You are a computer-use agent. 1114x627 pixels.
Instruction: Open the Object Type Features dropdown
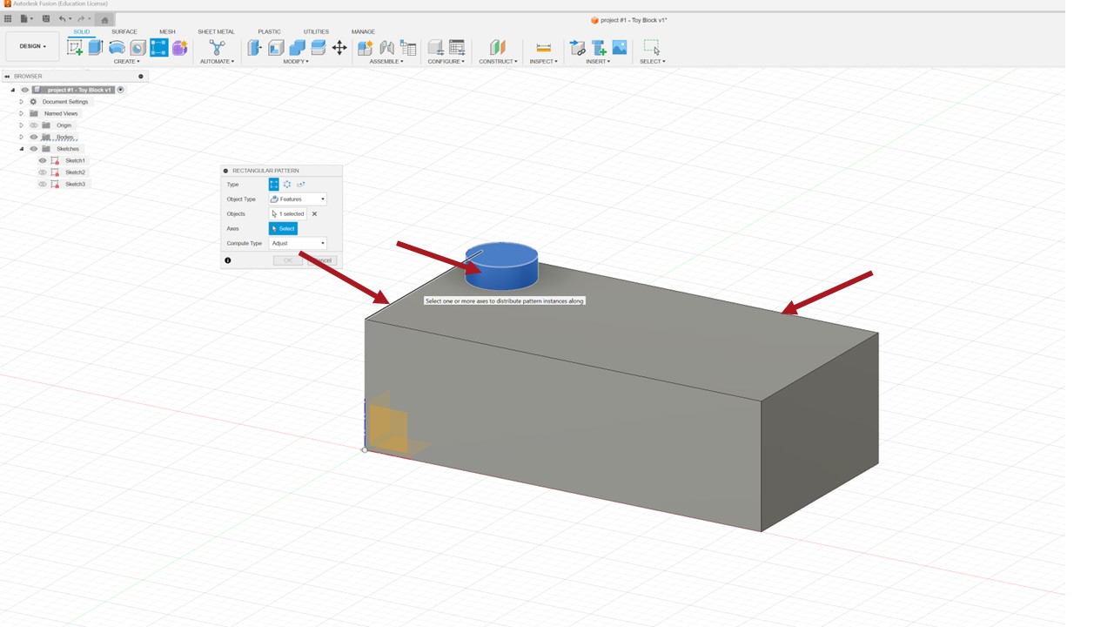click(x=298, y=199)
